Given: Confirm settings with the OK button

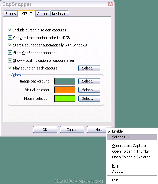Looking at the screenshot, I should click(x=45, y=130).
